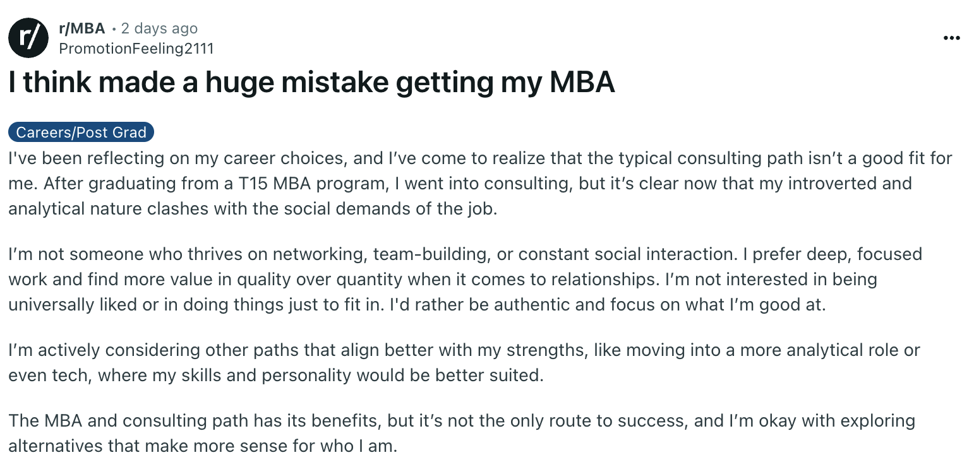
Task: Open the three-dot post options menu
Action: click(951, 38)
